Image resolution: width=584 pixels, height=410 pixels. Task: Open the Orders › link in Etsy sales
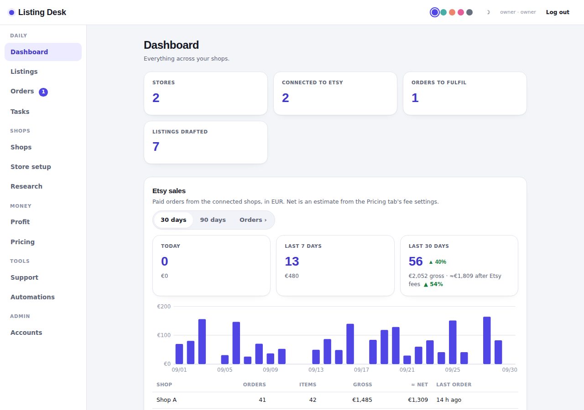(253, 220)
